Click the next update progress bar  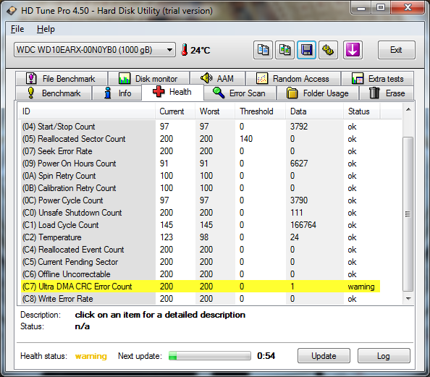pyautogui.click(x=210, y=356)
